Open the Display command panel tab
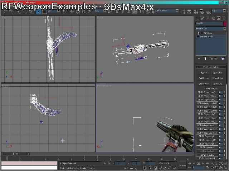This screenshot has height=171, width=229. pos(219,18)
